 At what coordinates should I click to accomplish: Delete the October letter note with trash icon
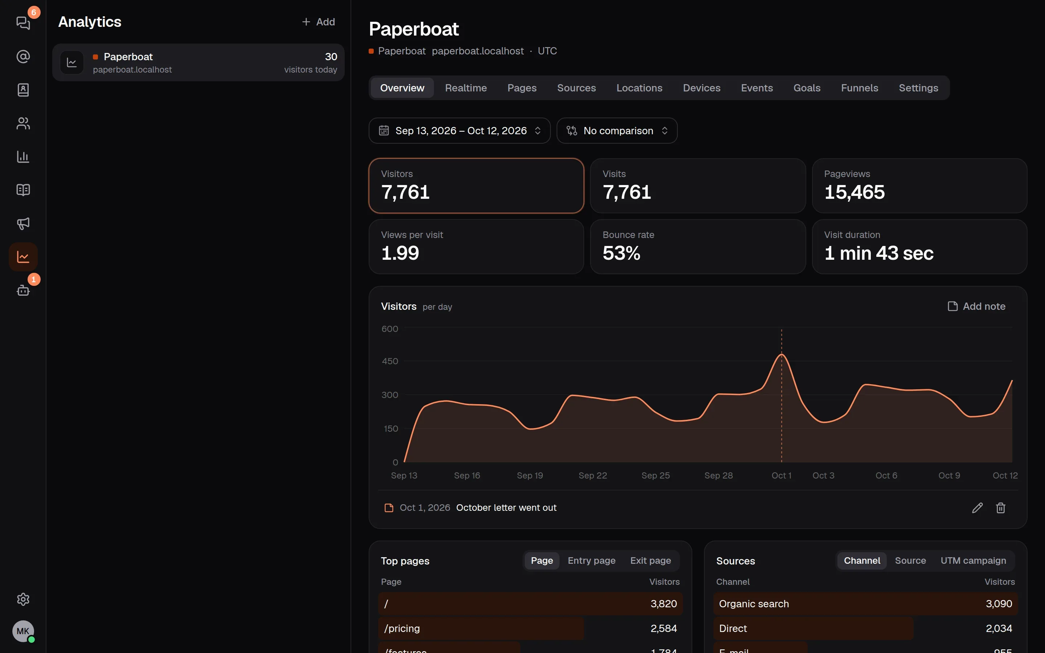(x=1000, y=508)
